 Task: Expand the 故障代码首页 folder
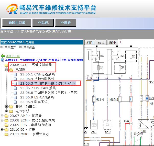pos(6,106)
